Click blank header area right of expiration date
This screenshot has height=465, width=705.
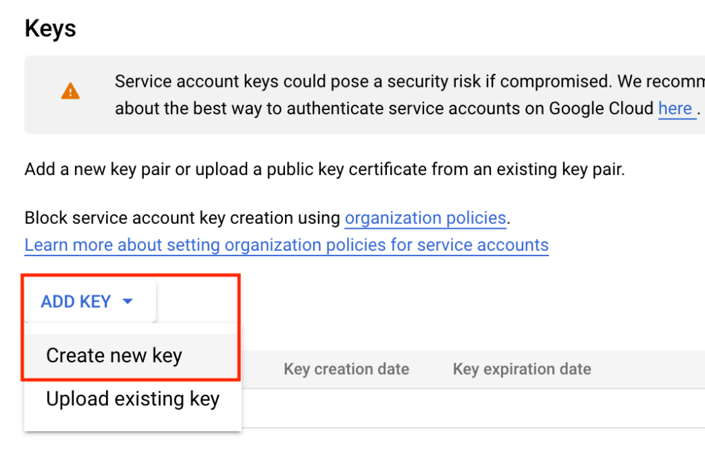649,369
